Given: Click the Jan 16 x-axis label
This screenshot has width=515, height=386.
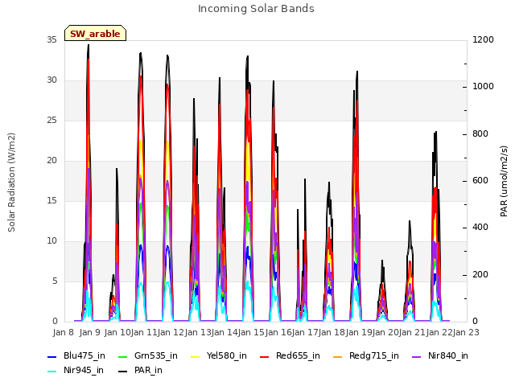Looking at the screenshot, I should (278, 332).
